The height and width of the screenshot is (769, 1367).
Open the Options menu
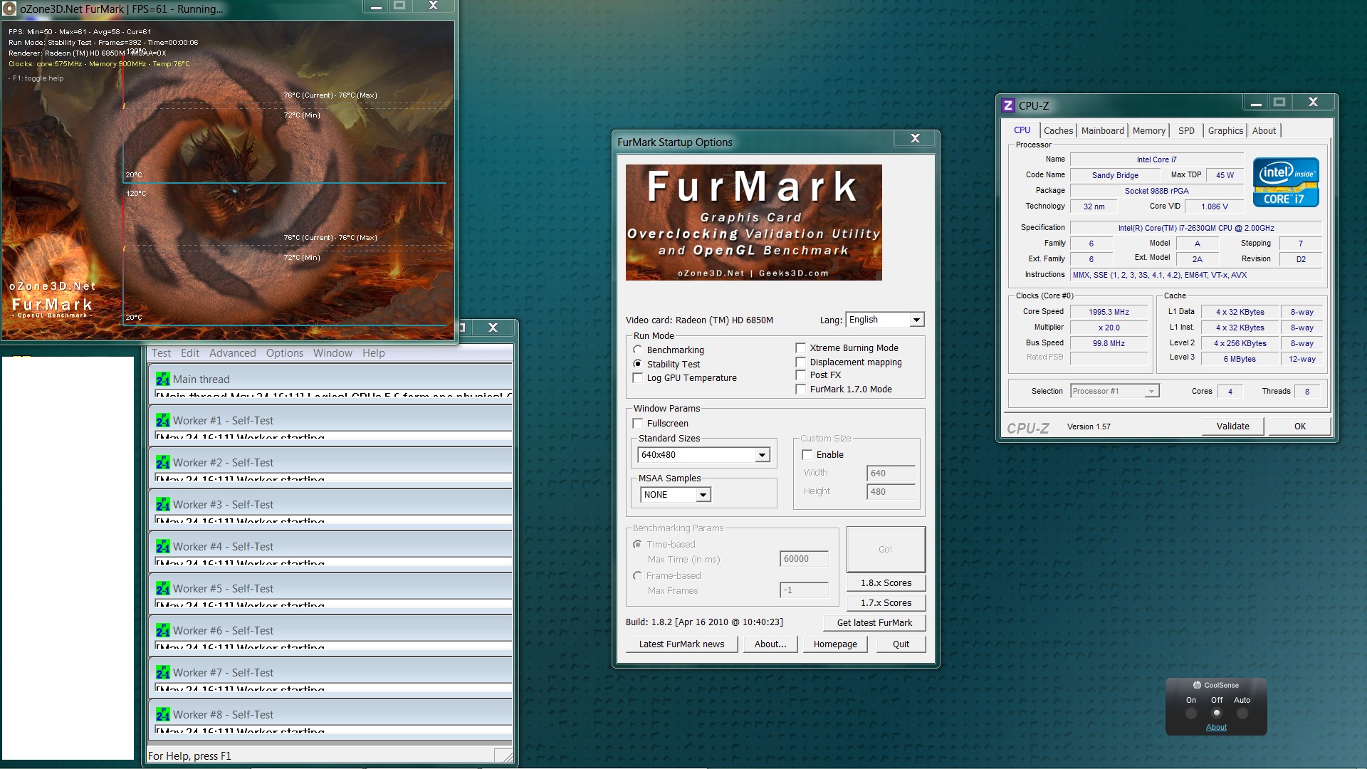[x=284, y=353]
